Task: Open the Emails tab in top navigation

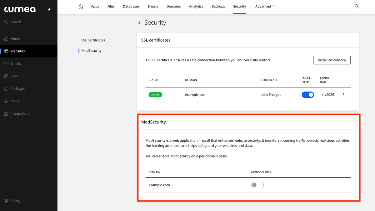Action: [153, 6]
